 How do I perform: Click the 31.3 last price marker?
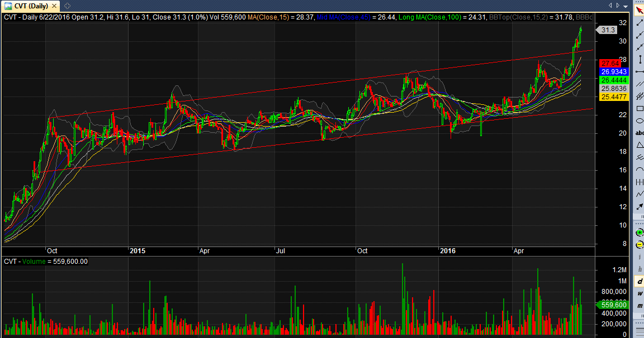[x=607, y=30]
